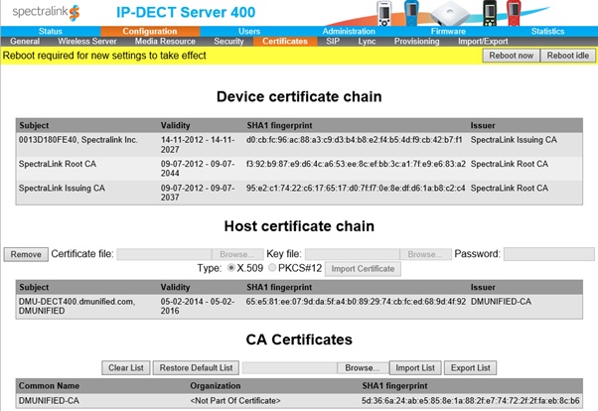Clear the CA certificates list
This screenshot has width=598, height=411.
pos(126,367)
